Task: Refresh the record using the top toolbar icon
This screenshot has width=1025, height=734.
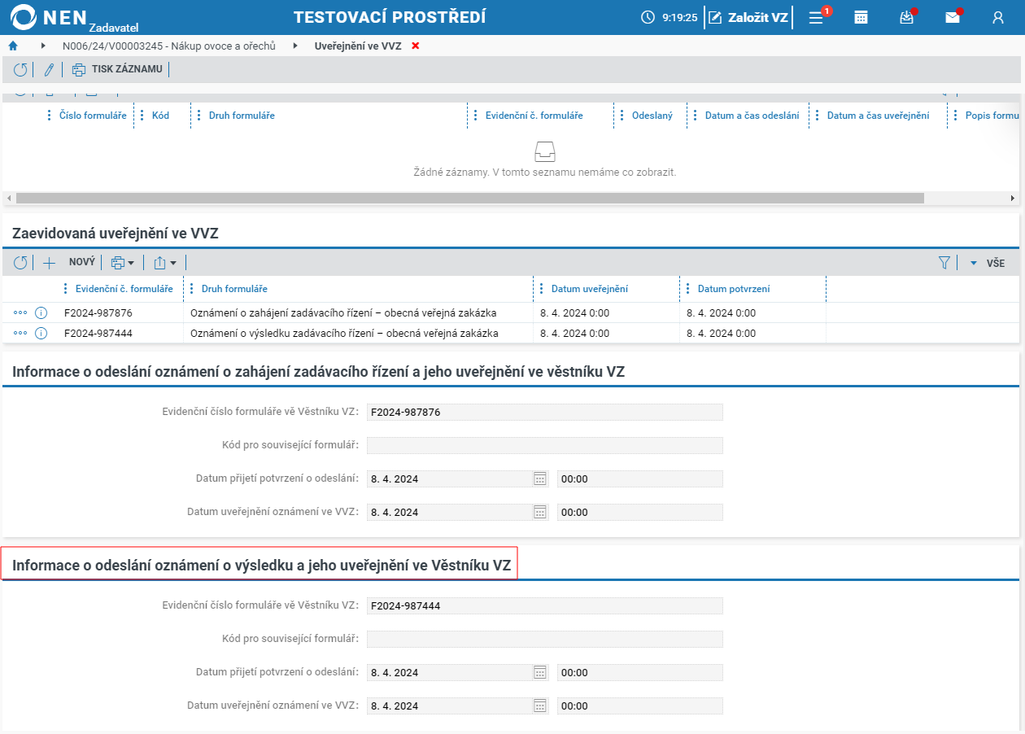Action: pos(20,69)
